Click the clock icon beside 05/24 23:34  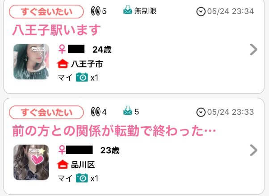pos(201,12)
